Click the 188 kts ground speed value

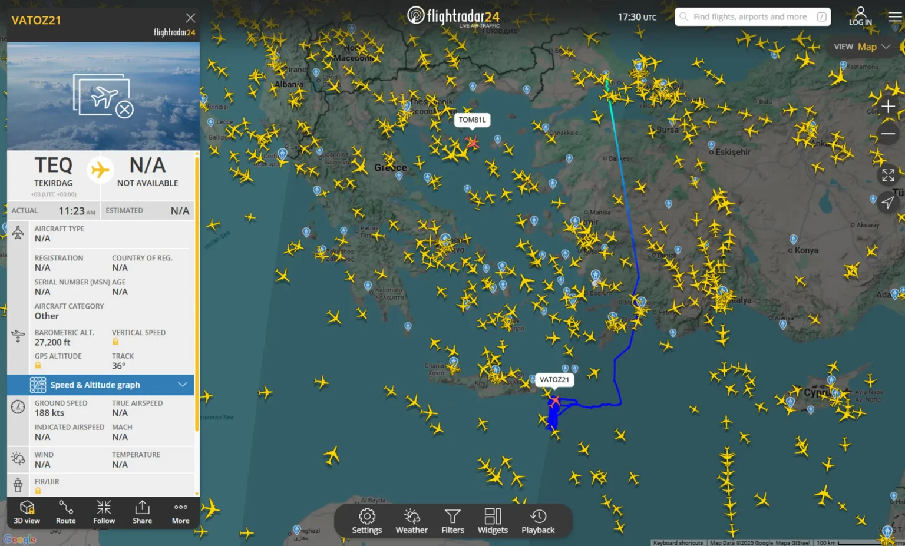[x=49, y=413]
